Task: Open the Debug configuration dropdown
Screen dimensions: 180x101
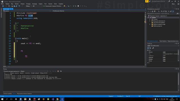Action: pos(29,6)
